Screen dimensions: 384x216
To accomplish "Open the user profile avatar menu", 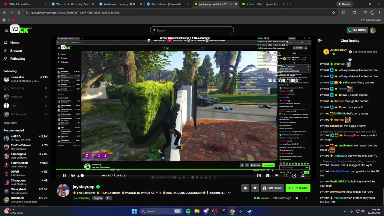I will click(373, 30).
